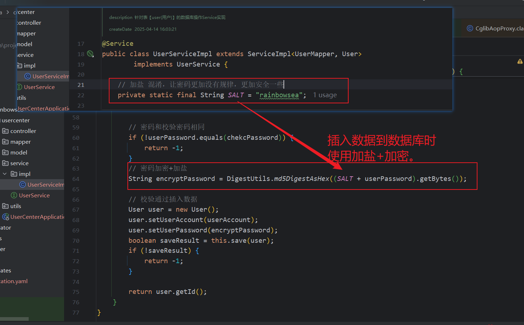The image size is (524, 325).
Task: Open the service folder with the folder icon
Action: coord(5,163)
